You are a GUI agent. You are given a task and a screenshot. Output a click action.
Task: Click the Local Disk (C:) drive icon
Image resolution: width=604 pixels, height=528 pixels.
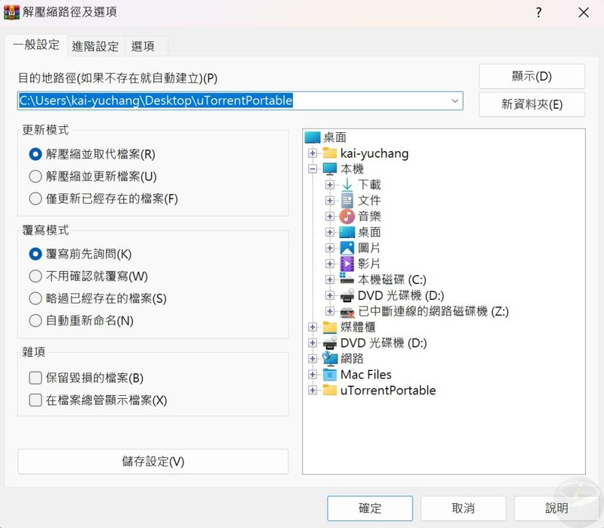(347, 279)
